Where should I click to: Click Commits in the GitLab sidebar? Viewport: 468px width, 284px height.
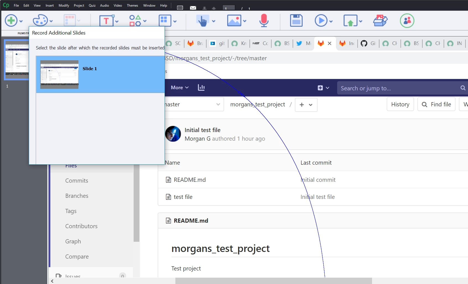pyautogui.click(x=77, y=181)
